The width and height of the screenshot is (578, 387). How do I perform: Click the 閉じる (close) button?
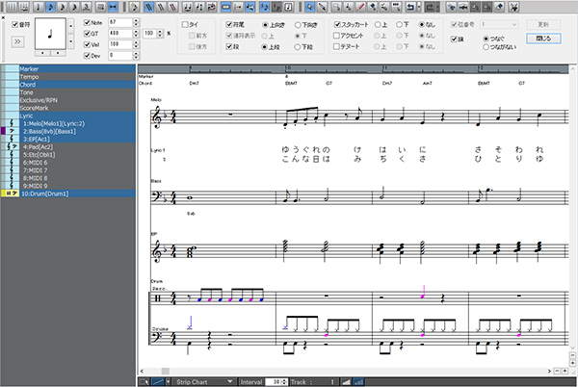click(543, 39)
